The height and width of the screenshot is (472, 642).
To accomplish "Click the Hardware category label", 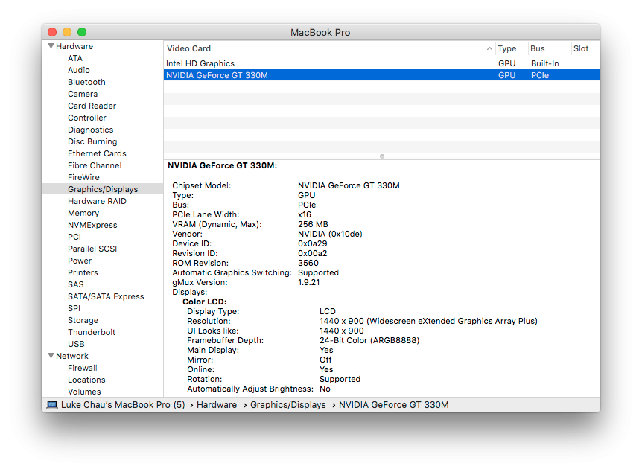I will click(x=74, y=46).
